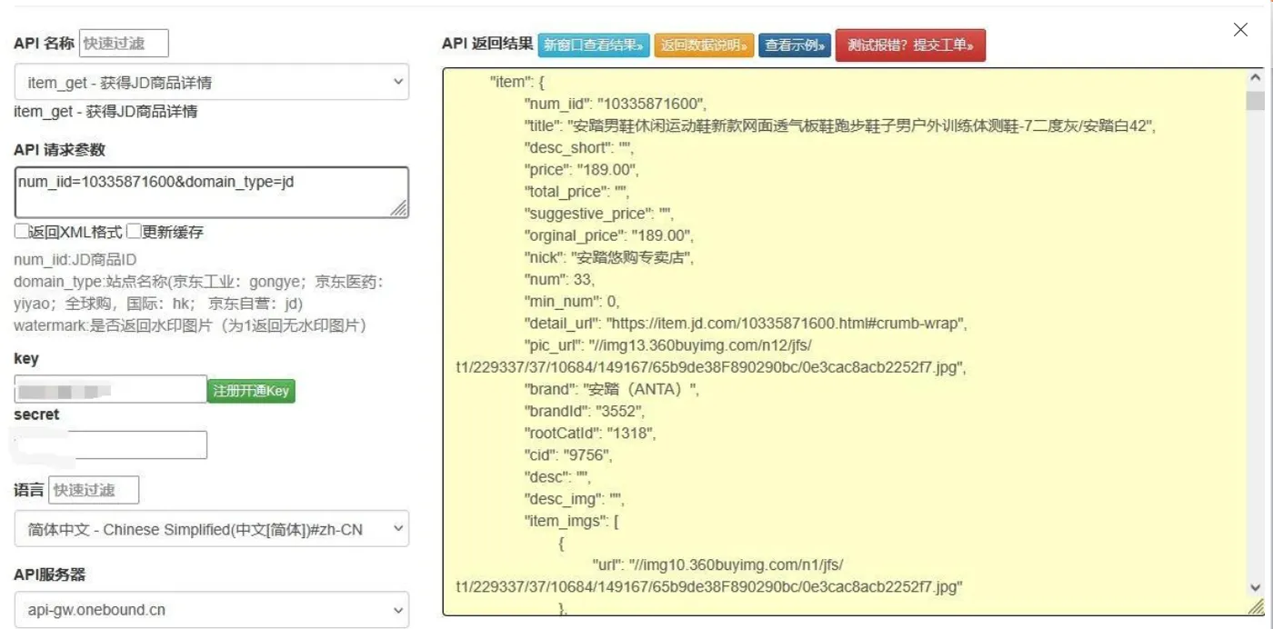
Task: Open the item_get API name dropdown
Action: click(212, 82)
